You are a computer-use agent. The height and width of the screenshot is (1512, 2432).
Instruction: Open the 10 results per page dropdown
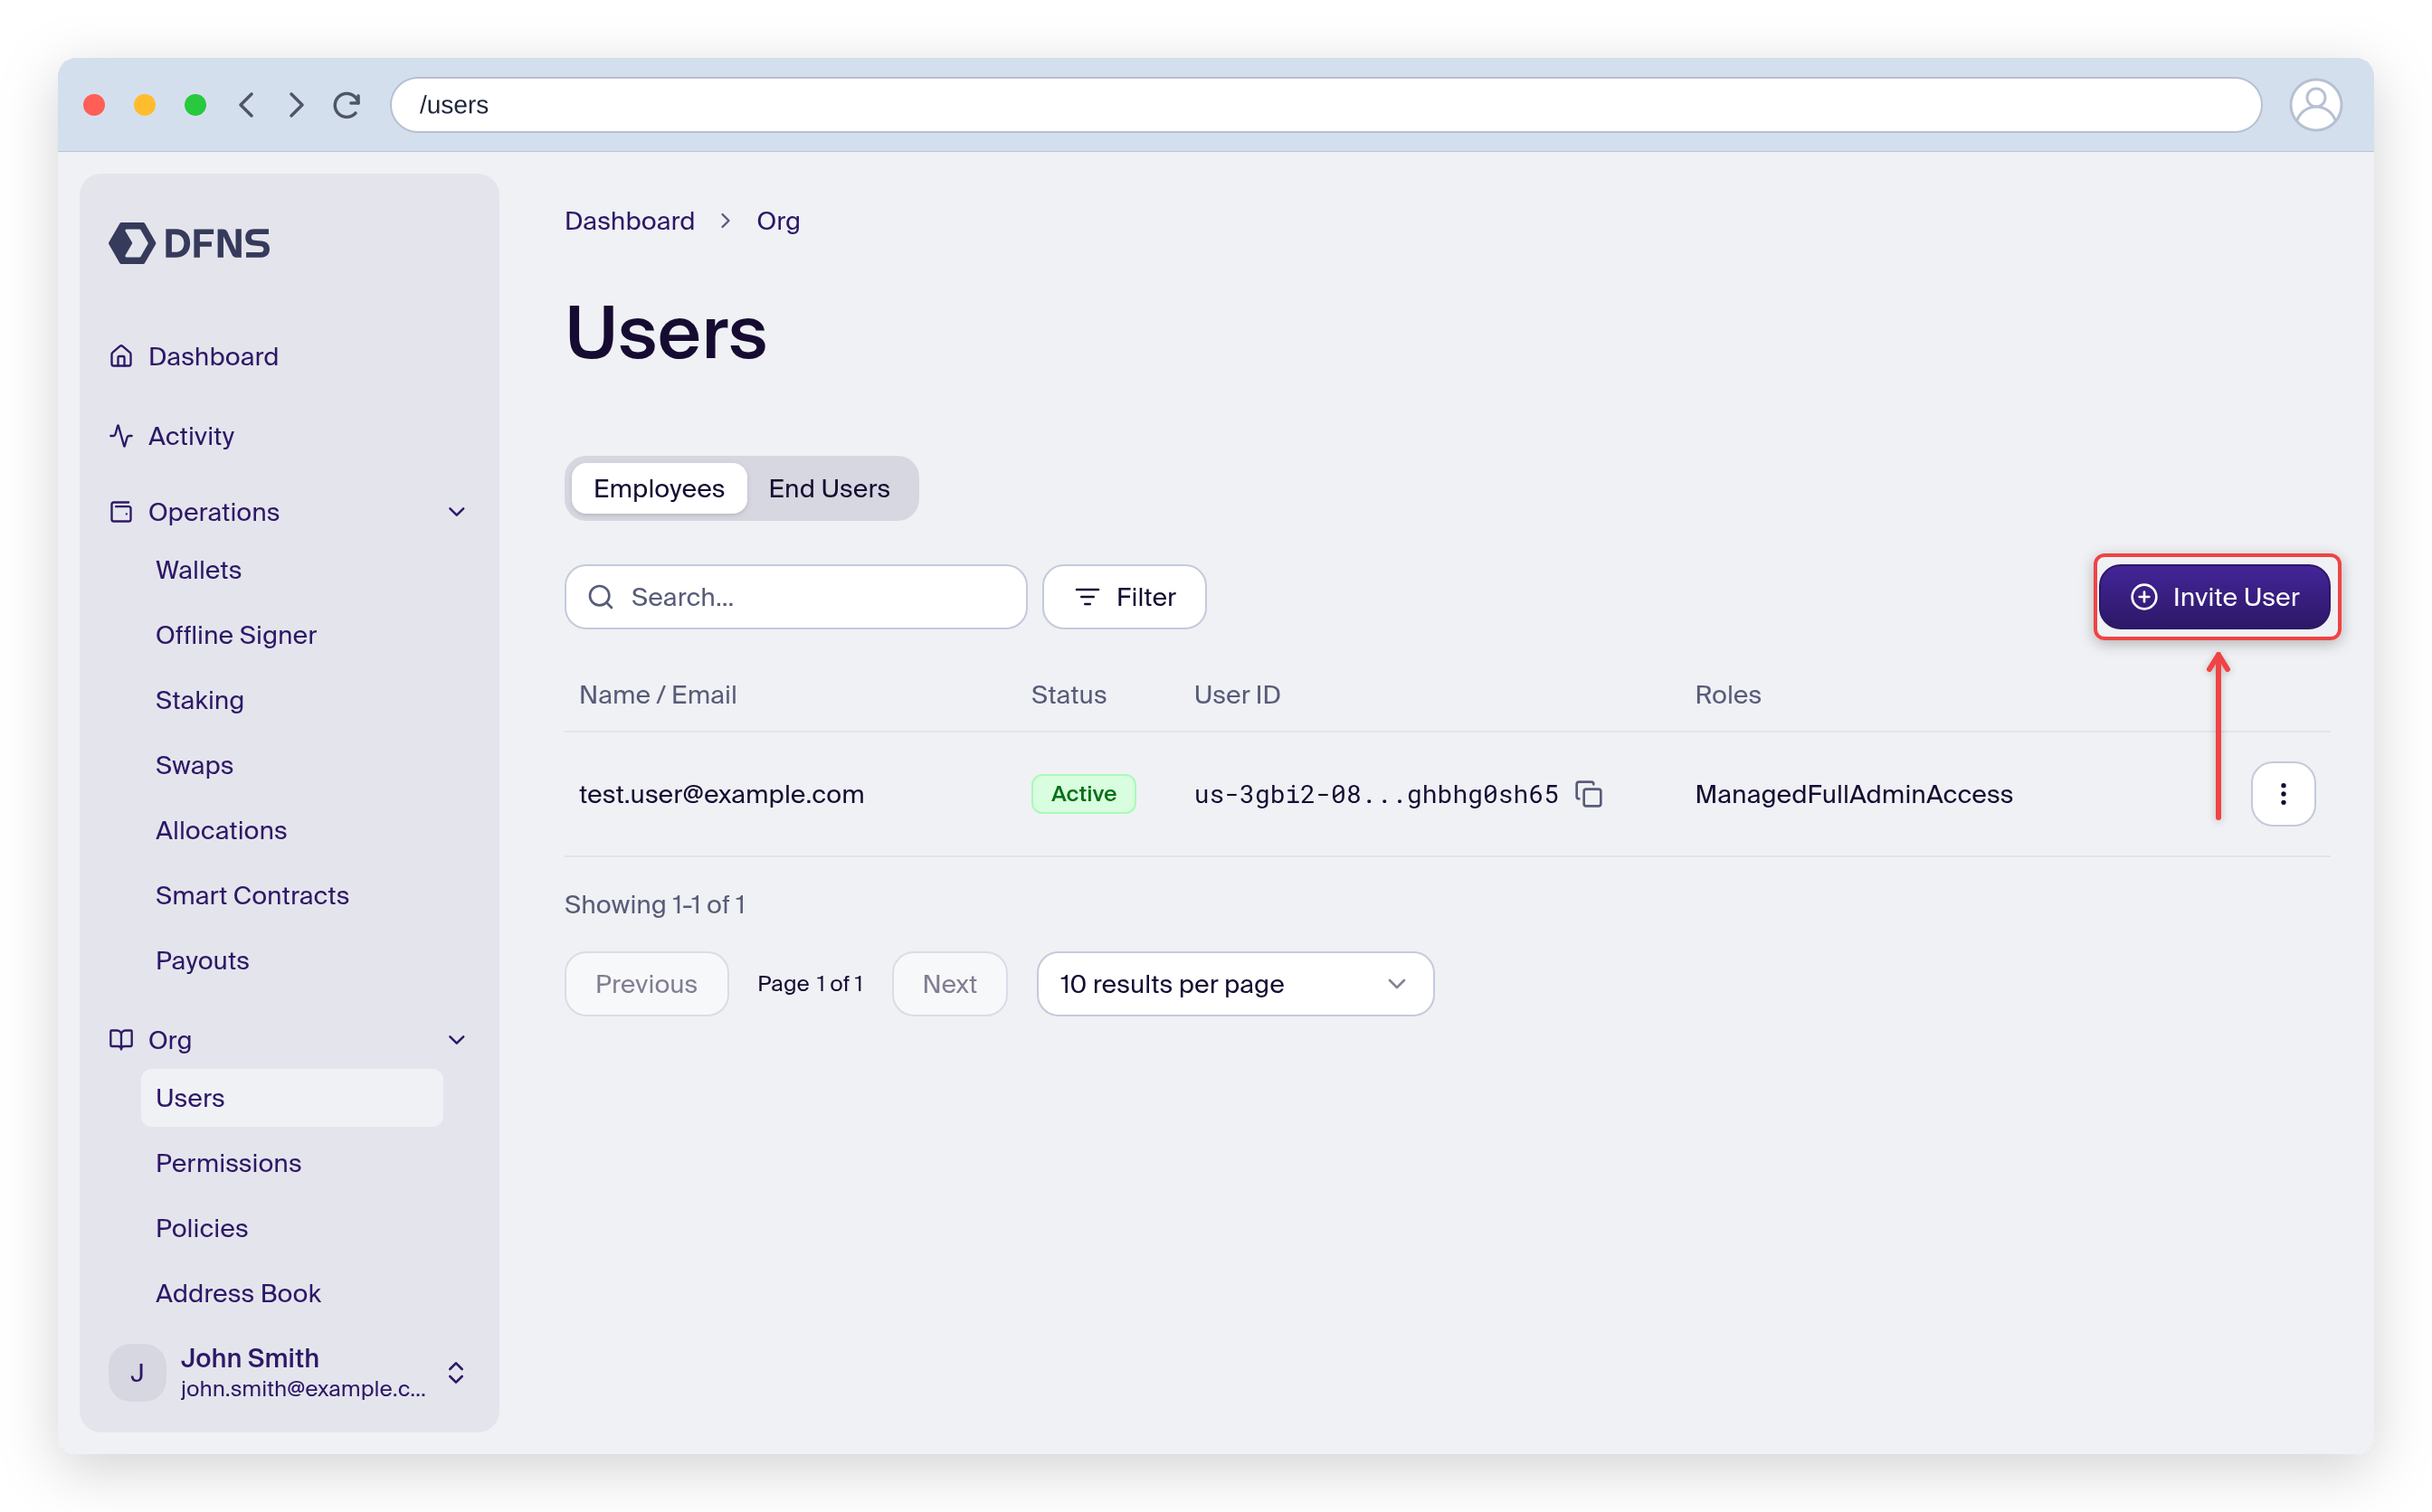point(1234,984)
